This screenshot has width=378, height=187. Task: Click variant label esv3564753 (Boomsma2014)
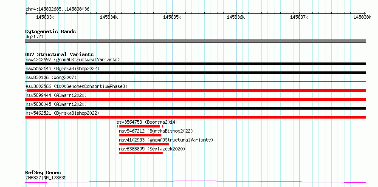pos(147,122)
